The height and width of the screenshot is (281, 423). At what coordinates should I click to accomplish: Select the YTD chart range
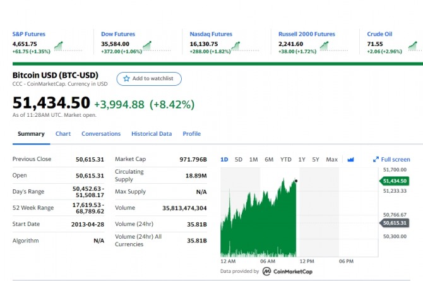(286, 160)
